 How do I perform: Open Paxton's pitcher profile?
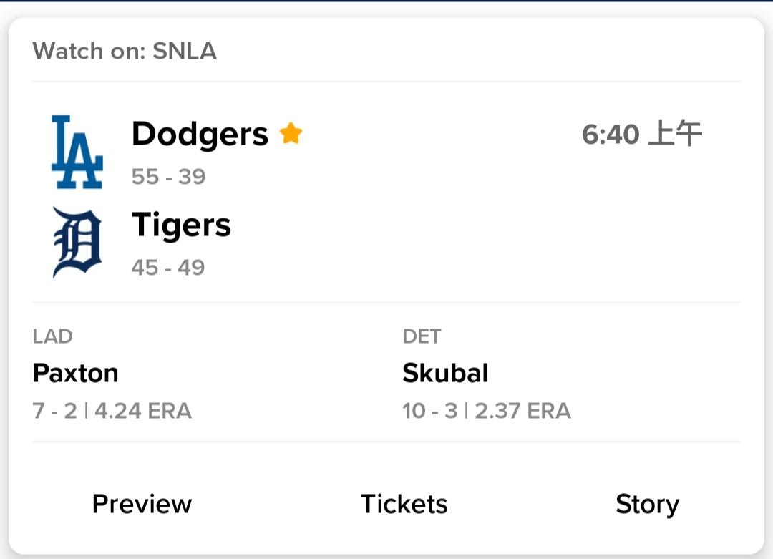click(x=75, y=373)
